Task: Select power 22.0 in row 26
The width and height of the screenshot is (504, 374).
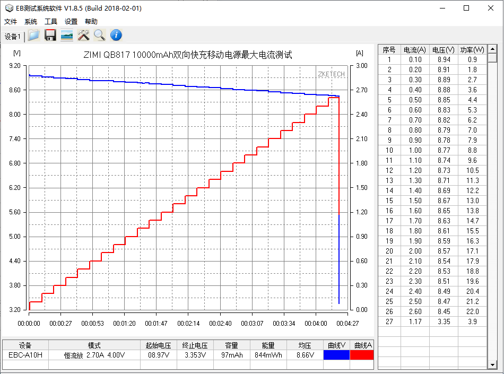Action: tap(472, 312)
